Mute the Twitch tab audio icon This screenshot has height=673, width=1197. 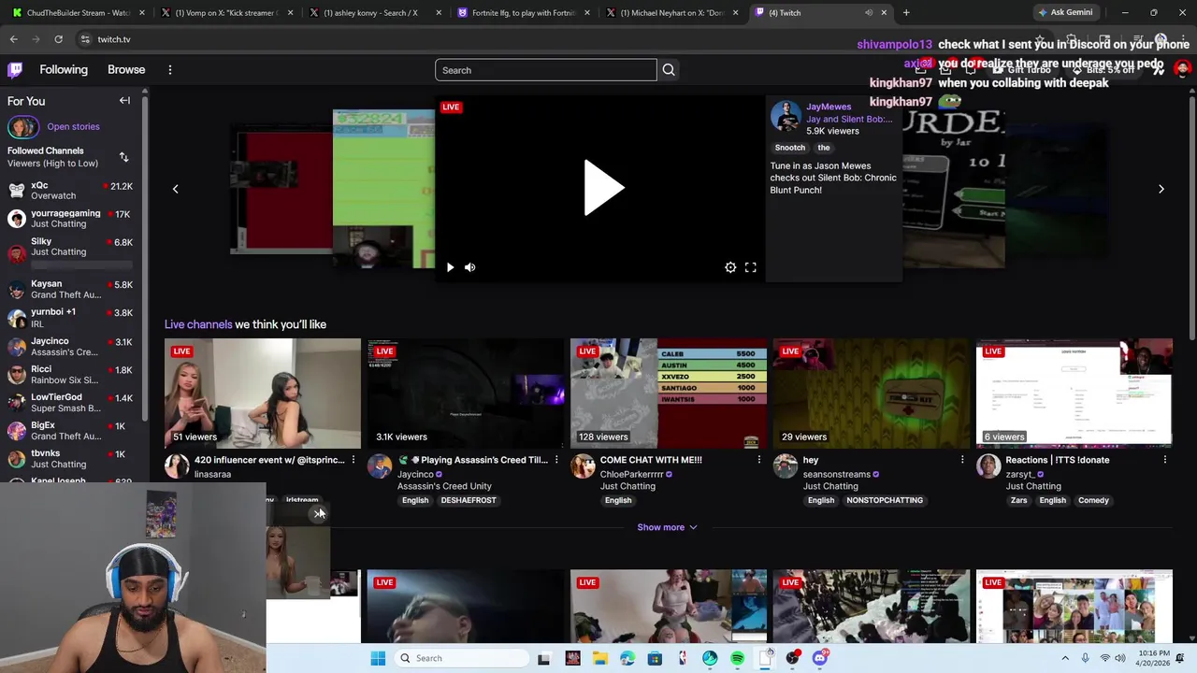869,13
